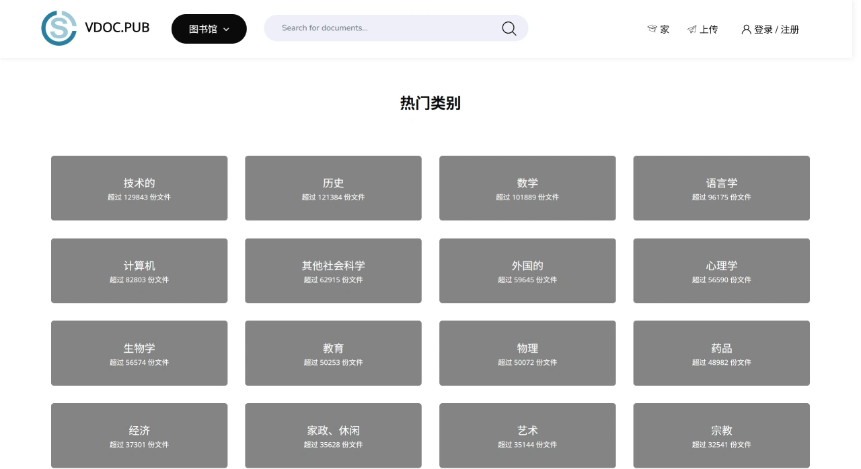This screenshot has width=861, height=469.
Task: Select the 心理学 category card
Action: point(721,271)
